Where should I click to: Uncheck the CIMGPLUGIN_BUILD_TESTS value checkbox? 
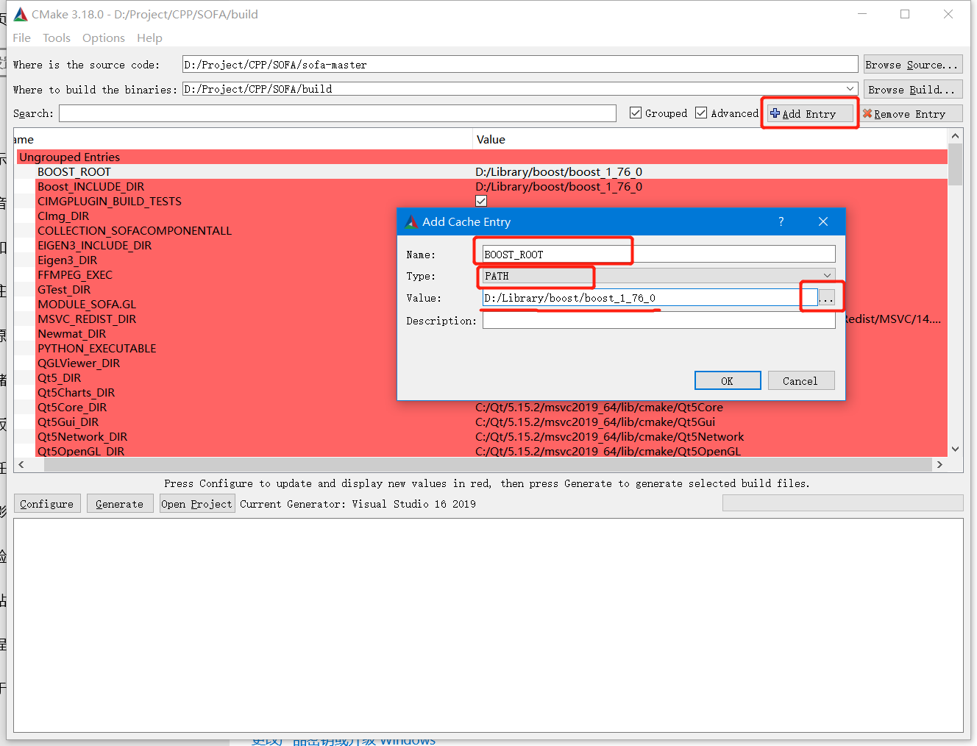click(x=481, y=201)
